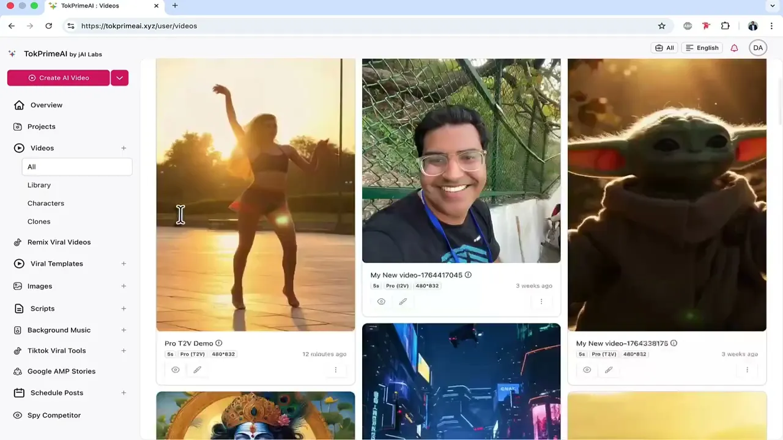Click the Schedule Posts calendar icon

click(x=19, y=393)
